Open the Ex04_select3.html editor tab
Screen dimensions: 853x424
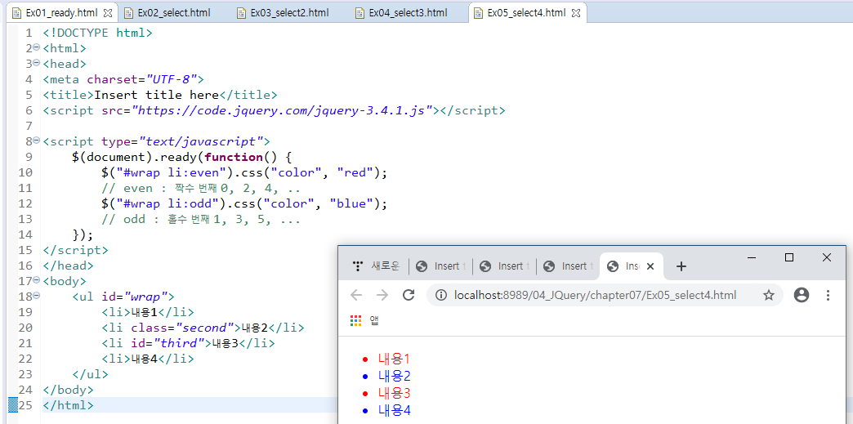click(x=408, y=12)
